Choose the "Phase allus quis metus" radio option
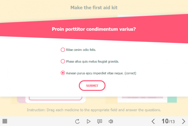Viewport: 188px width, 126px height. click(x=63, y=61)
